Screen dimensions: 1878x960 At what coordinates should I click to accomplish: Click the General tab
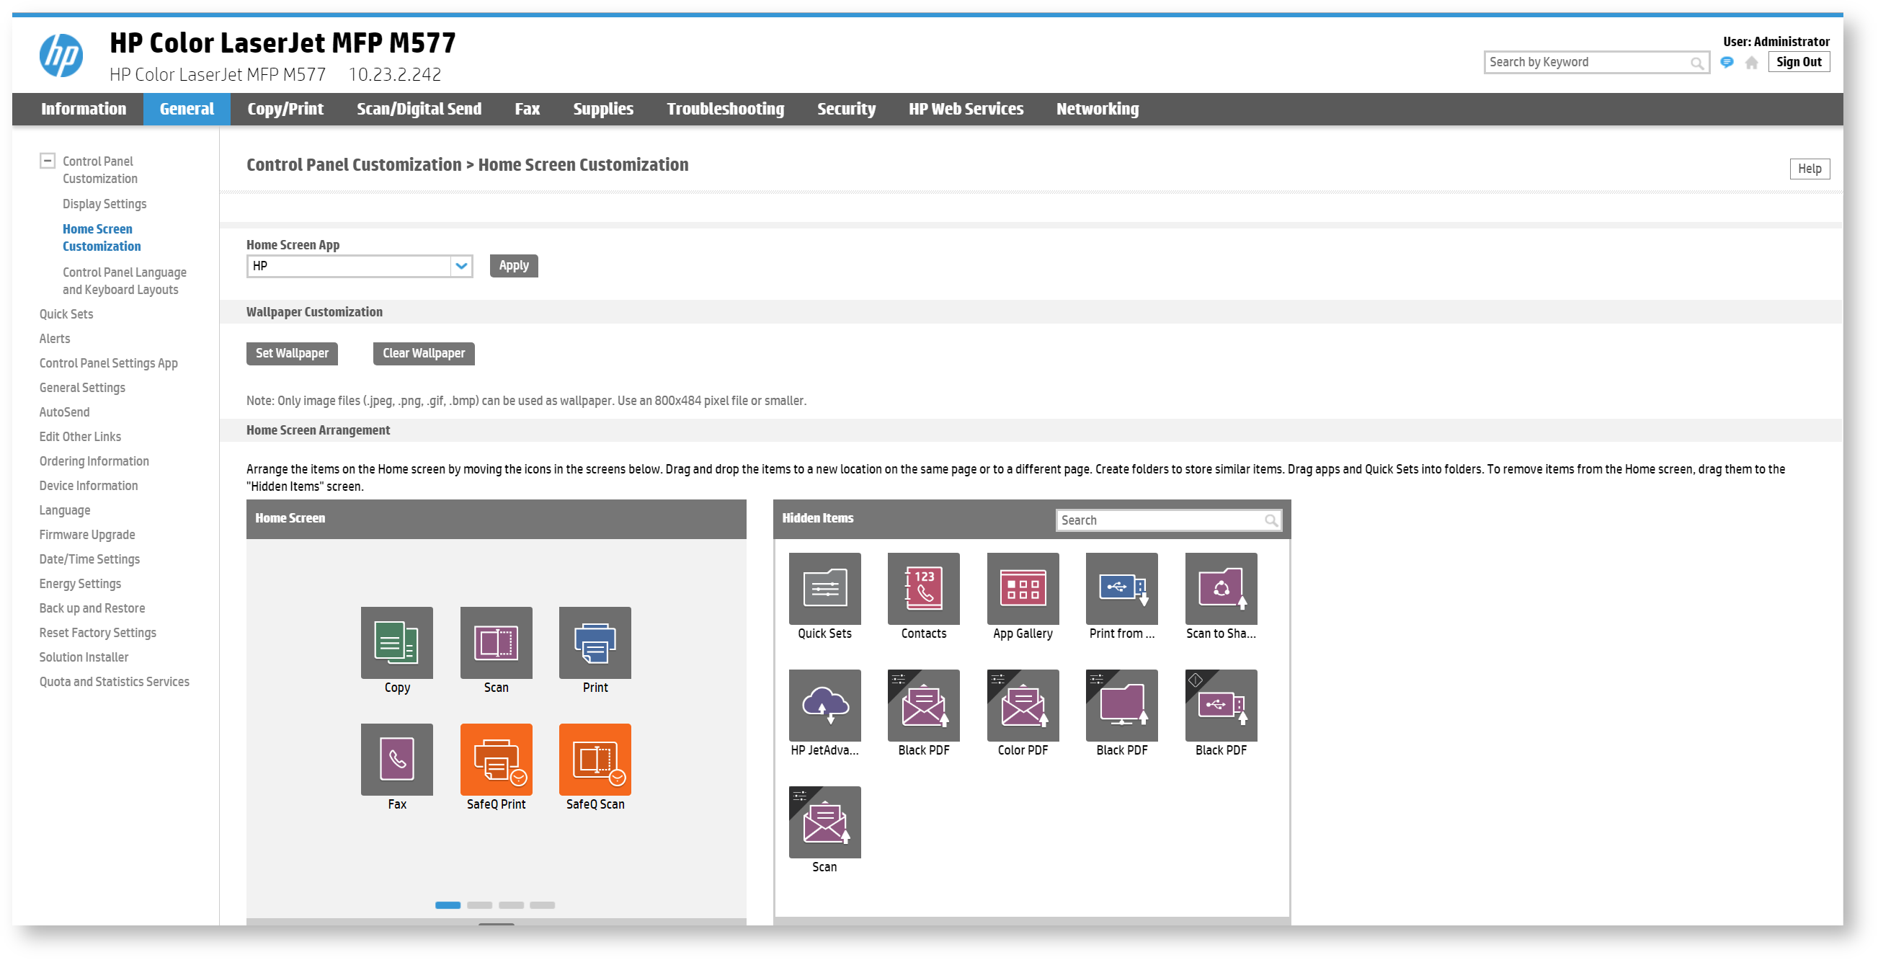pyautogui.click(x=187, y=109)
